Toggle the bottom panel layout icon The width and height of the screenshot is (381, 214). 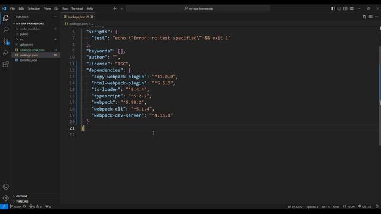[339, 8]
